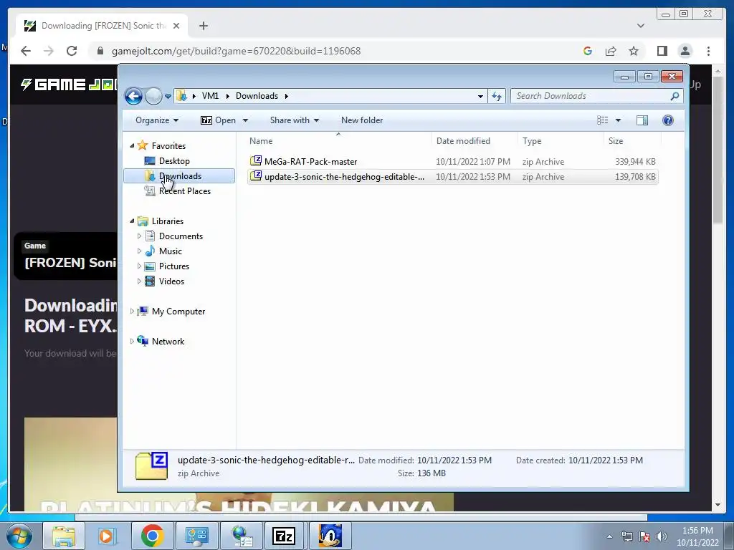Expand My Computer node
Viewport: 734px width, 550px height.
[x=132, y=312]
